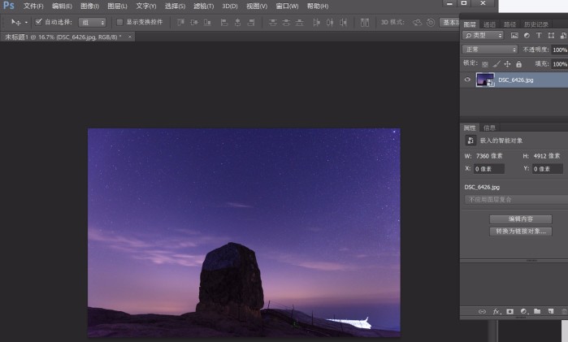This screenshot has width=568, height=342.
Task: Toggle the smart object filter icon
Action: pos(563,36)
